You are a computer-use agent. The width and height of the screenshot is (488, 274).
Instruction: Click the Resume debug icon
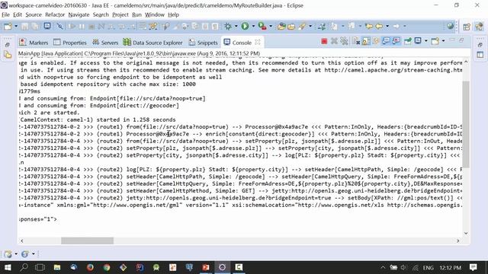point(72,27)
